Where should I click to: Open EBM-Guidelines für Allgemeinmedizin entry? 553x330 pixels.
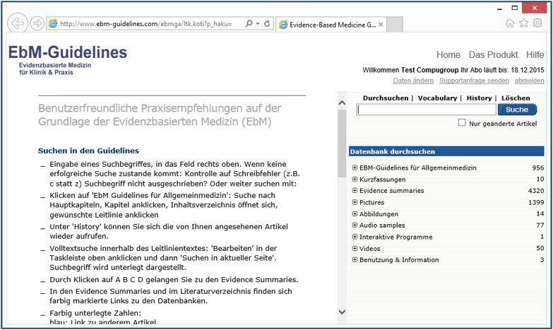tap(418, 168)
